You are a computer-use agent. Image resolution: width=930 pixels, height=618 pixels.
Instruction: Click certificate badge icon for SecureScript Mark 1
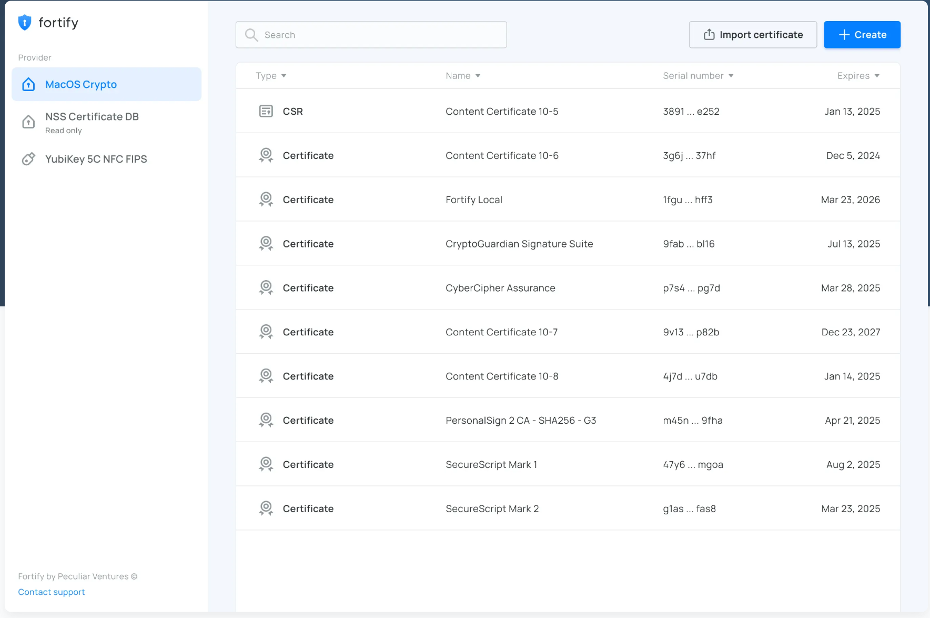266,465
